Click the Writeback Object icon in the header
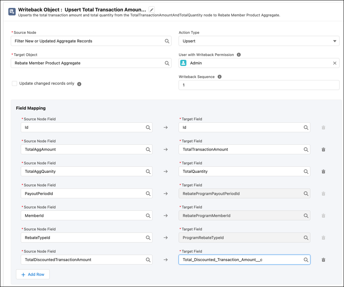 [x=11, y=11]
